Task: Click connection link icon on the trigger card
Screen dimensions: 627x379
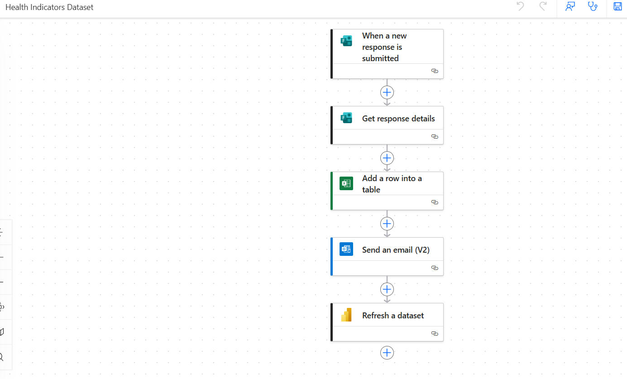Action: click(435, 71)
